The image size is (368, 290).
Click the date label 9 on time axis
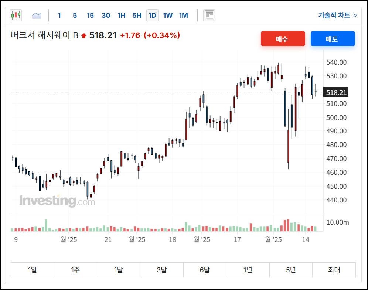(16, 239)
